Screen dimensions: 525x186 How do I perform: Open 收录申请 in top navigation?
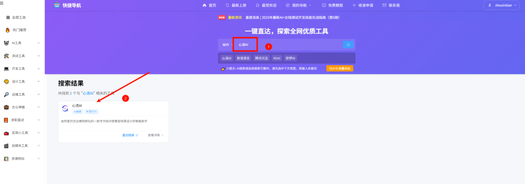pyautogui.click(x=363, y=5)
